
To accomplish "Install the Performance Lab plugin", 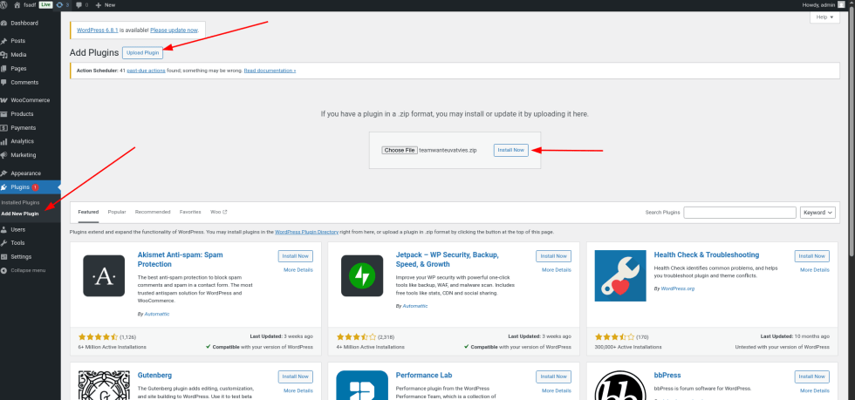I will (x=553, y=376).
